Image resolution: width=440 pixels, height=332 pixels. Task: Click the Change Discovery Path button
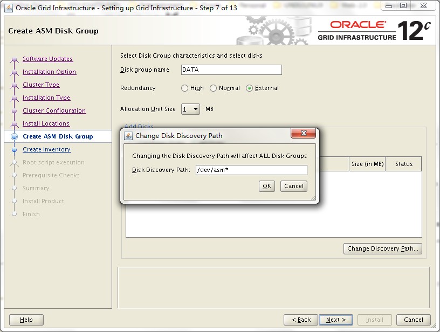coord(383,248)
